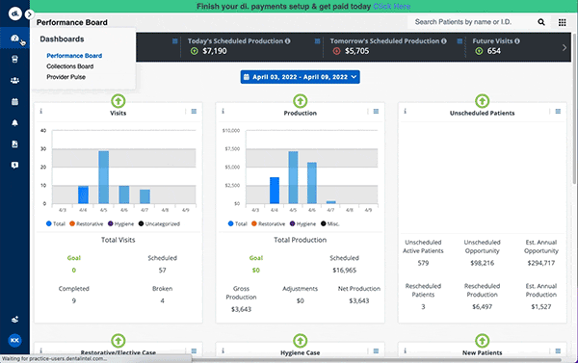578x363 pixels.
Task: Click the 4/4 bar in the Production chart
Action: pos(275,191)
